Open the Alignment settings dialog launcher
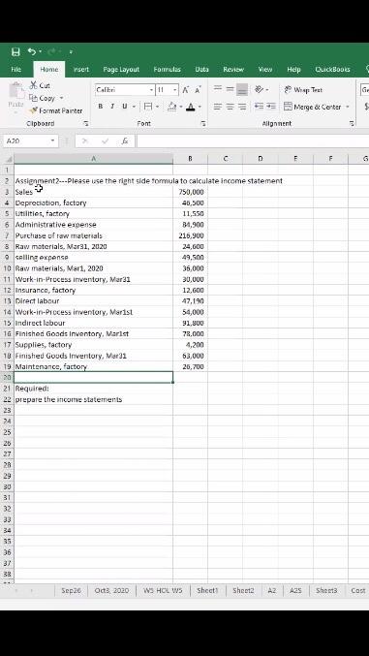Viewport: 369px width, 656px height. [x=352, y=123]
